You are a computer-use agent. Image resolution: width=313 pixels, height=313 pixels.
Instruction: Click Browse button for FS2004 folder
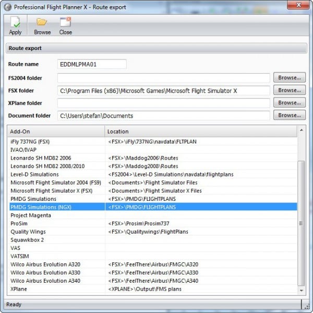(288, 78)
